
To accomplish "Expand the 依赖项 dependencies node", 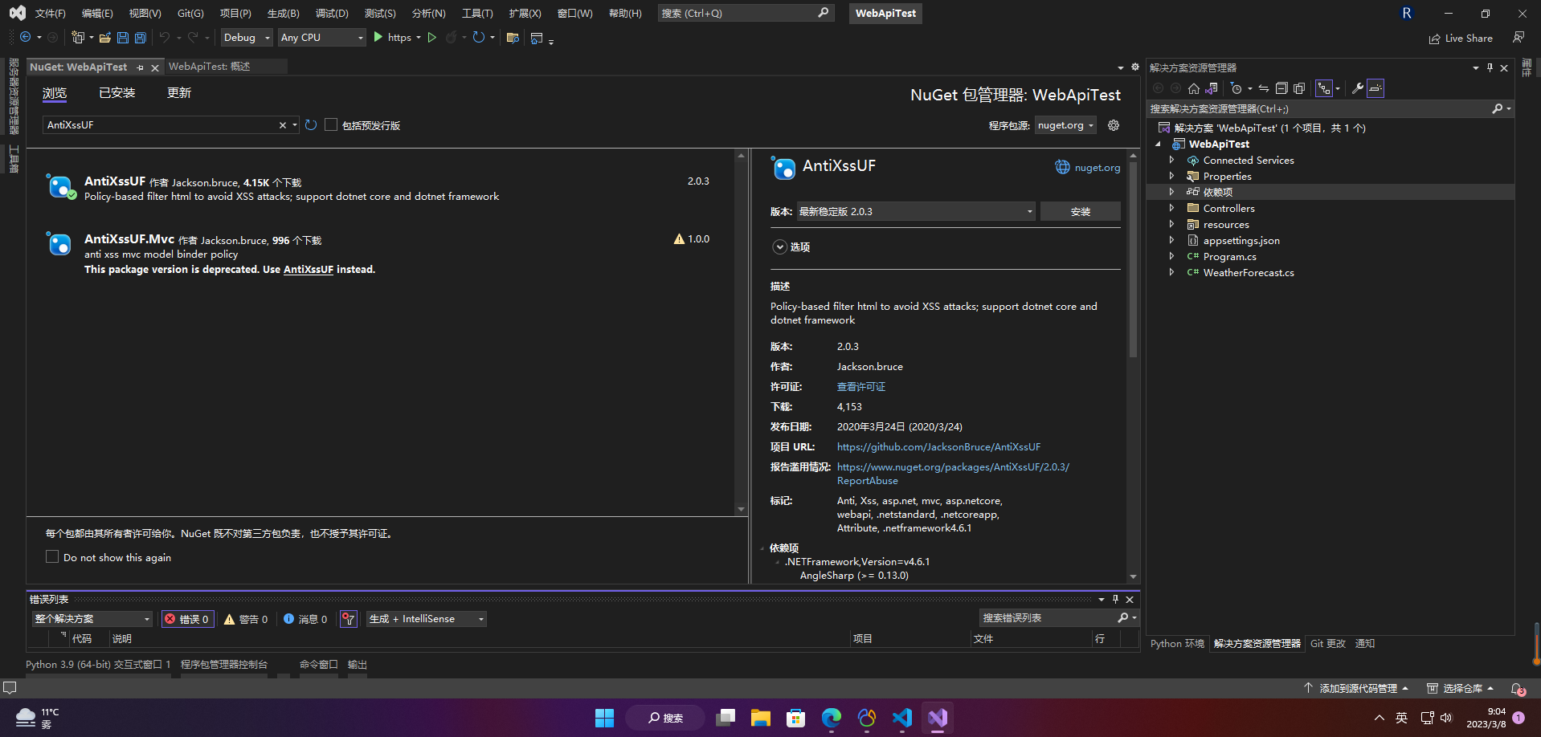I will coord(1171,193).
